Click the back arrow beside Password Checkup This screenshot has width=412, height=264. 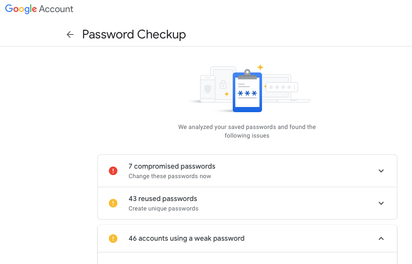[x=70, y=35]
